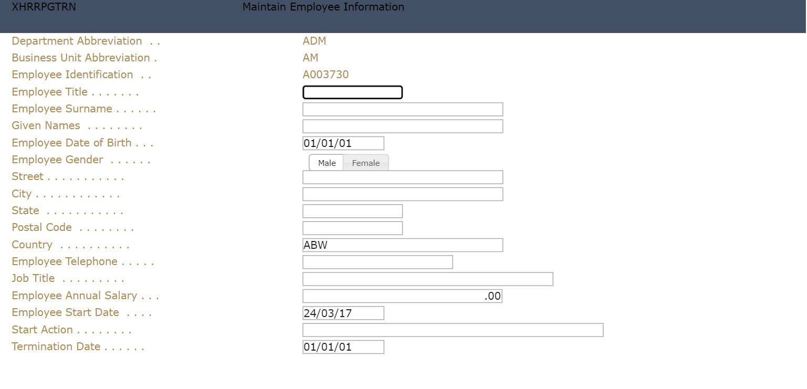Image resolution: width=807 pixels, height=389 pixels.
Task: Focus the Employee Telephone input
Action: click(x=378, y=262)
